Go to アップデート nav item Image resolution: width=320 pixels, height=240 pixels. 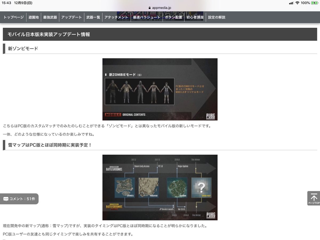pos(71,17)
